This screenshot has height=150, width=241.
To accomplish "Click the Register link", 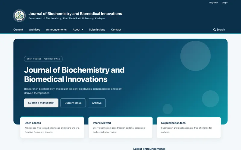I will 214,3.
